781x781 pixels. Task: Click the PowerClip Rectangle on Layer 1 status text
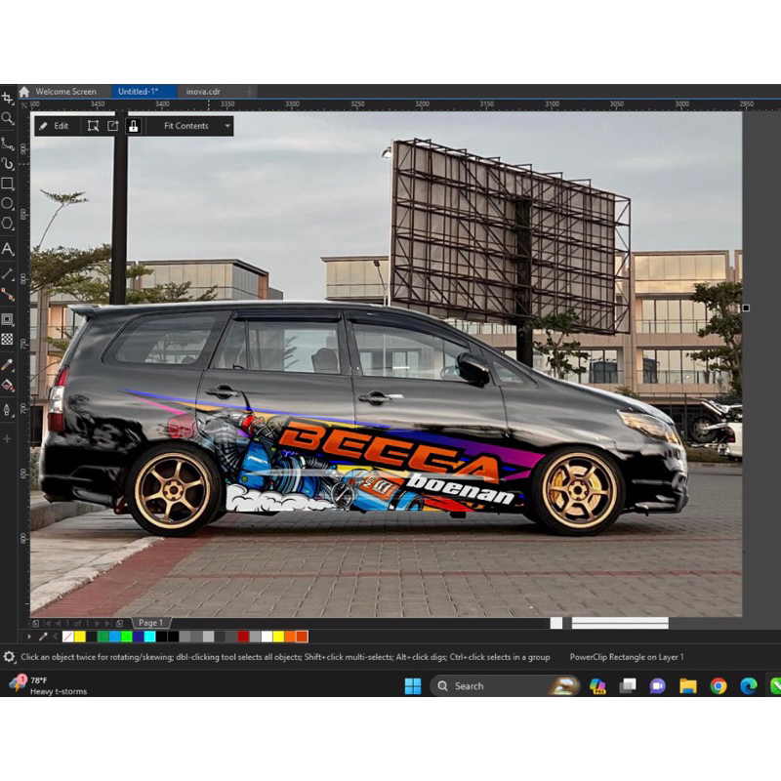click(x=627, y=657)
